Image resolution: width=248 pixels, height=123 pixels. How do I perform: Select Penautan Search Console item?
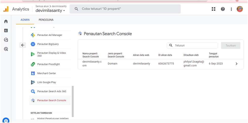50,101
